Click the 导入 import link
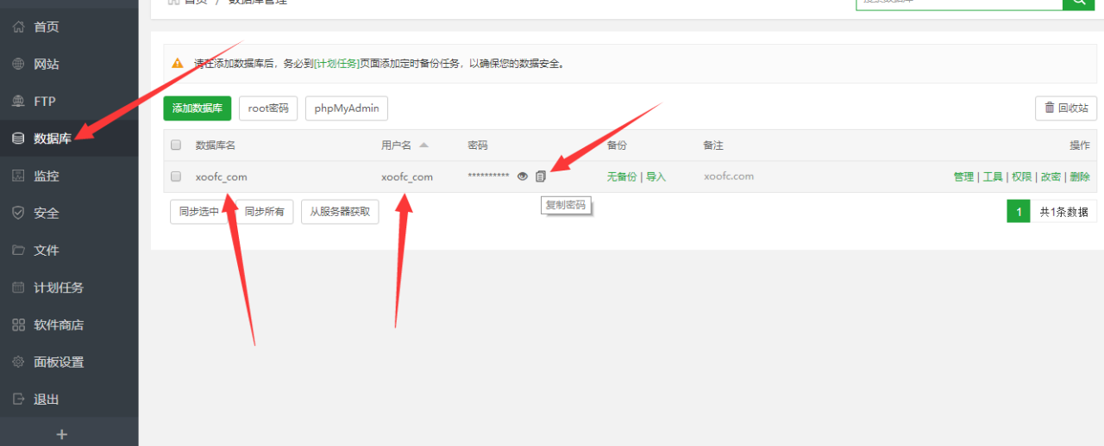 pyautogui.click(x=656, y=177)
